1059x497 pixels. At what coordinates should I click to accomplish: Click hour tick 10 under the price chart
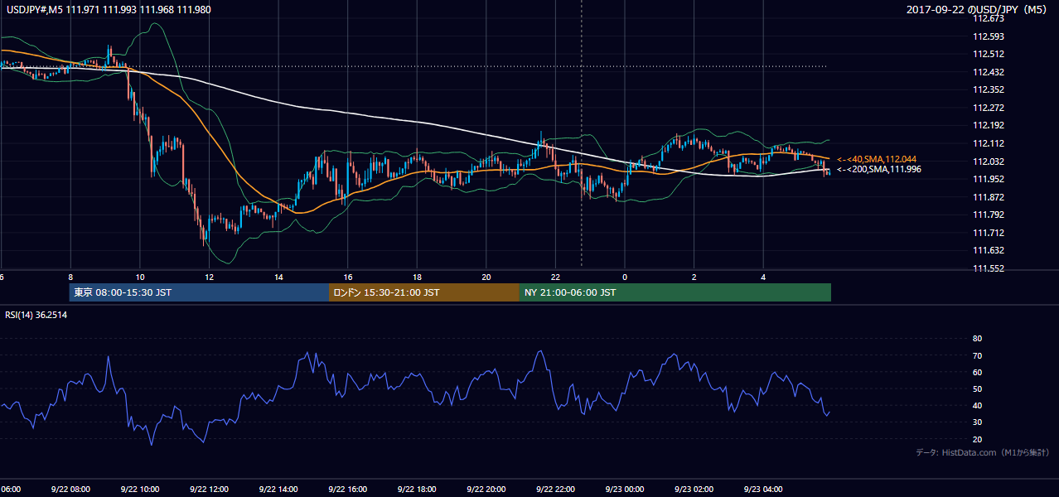pos(140,277)
